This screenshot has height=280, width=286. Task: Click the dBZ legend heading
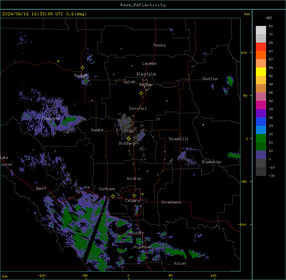(x=269, y=18)
